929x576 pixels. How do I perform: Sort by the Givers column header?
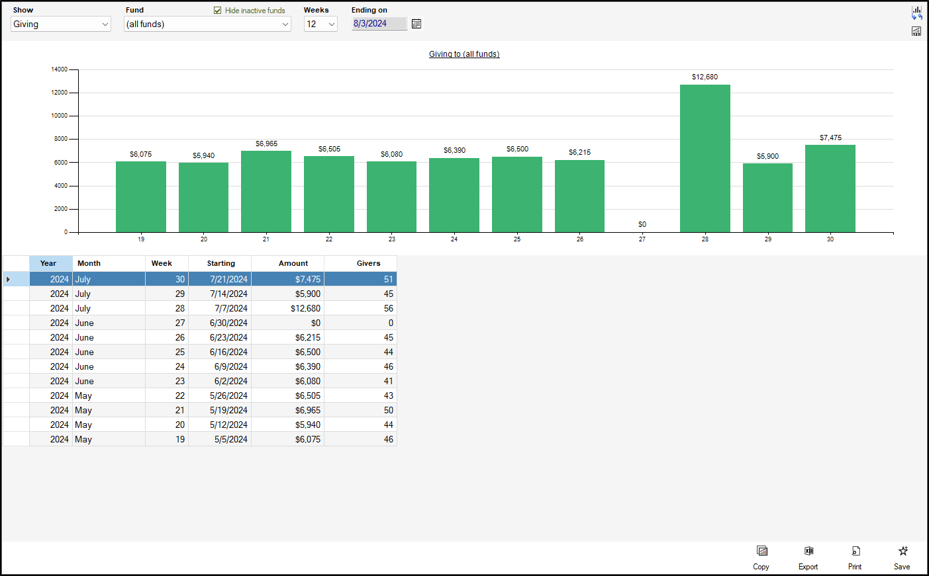point(368,263)
